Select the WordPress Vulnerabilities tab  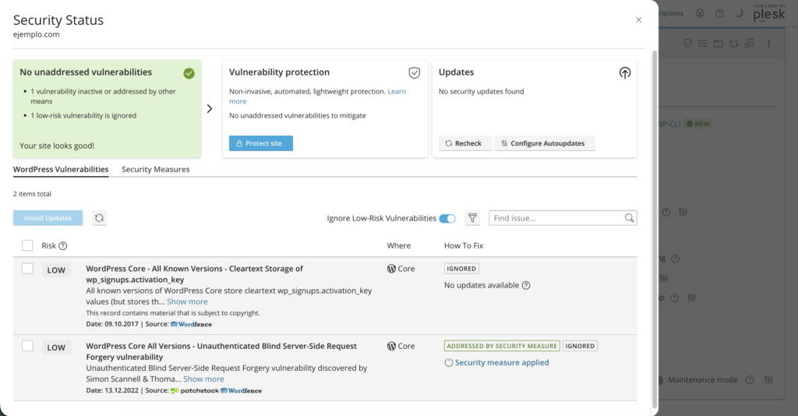pos(61,169)
